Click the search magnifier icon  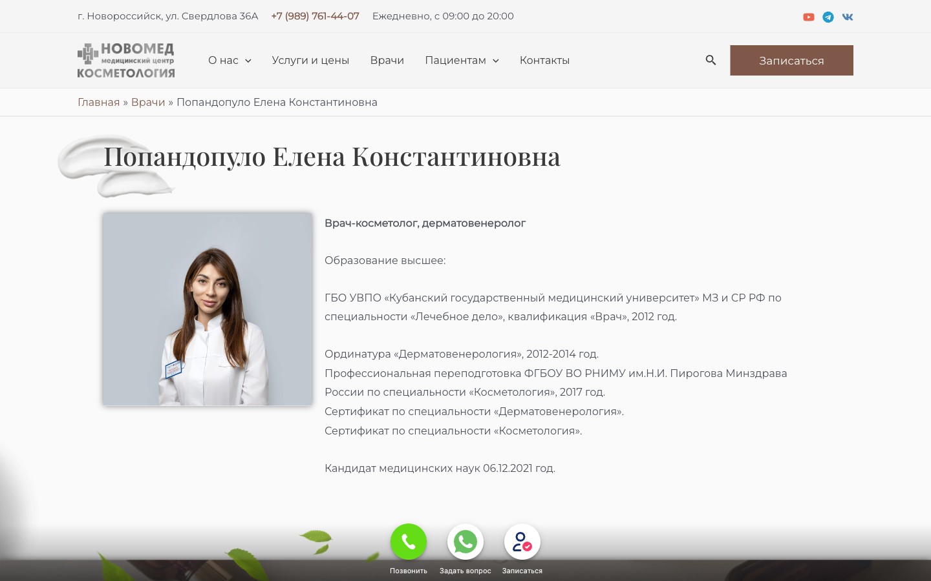711,60
